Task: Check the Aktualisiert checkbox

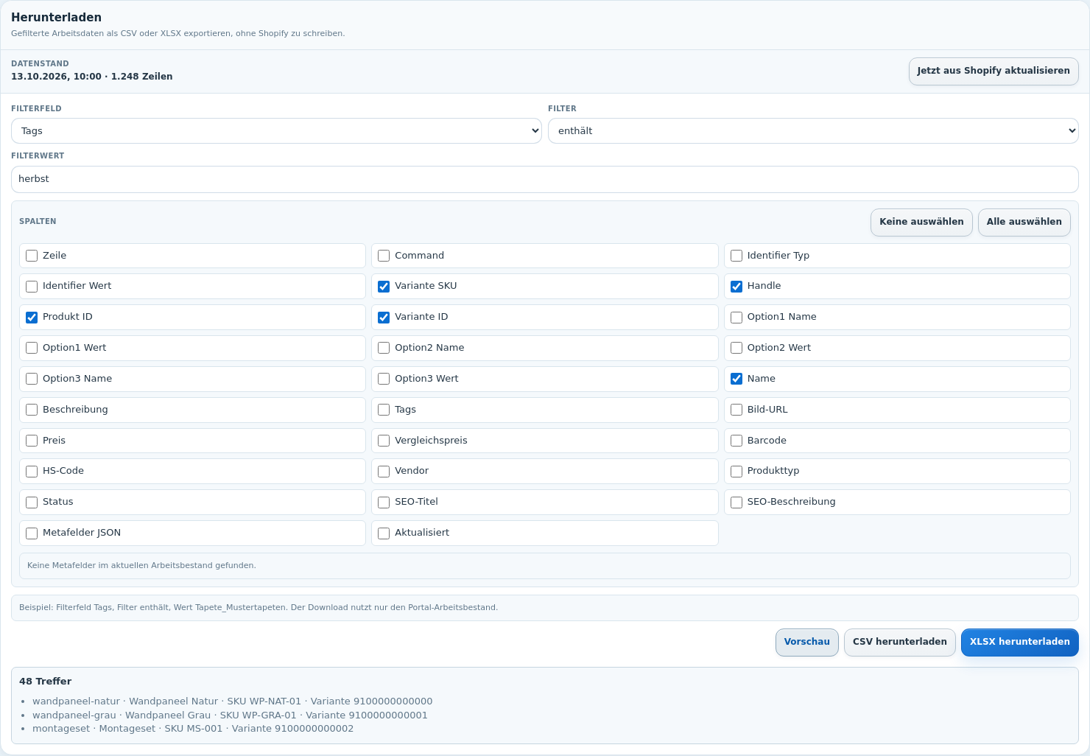Action: point(384,533)
